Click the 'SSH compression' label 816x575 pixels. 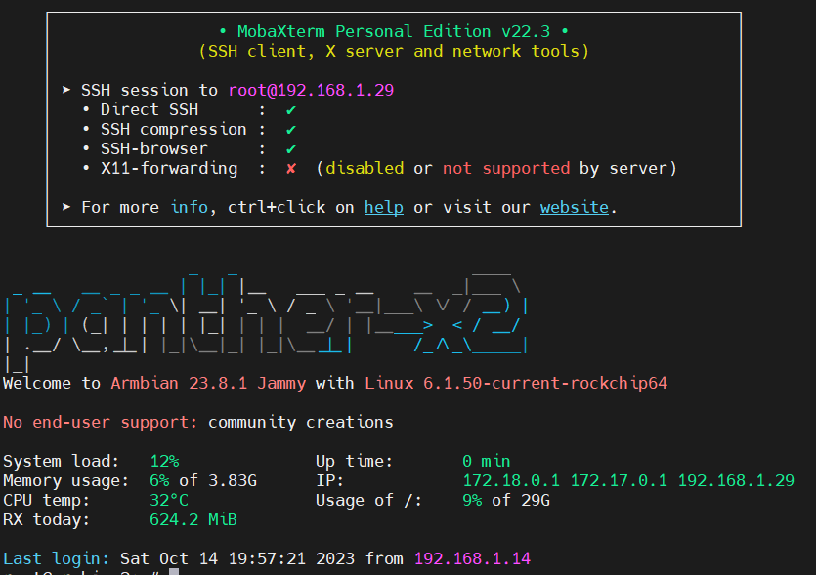174,130
